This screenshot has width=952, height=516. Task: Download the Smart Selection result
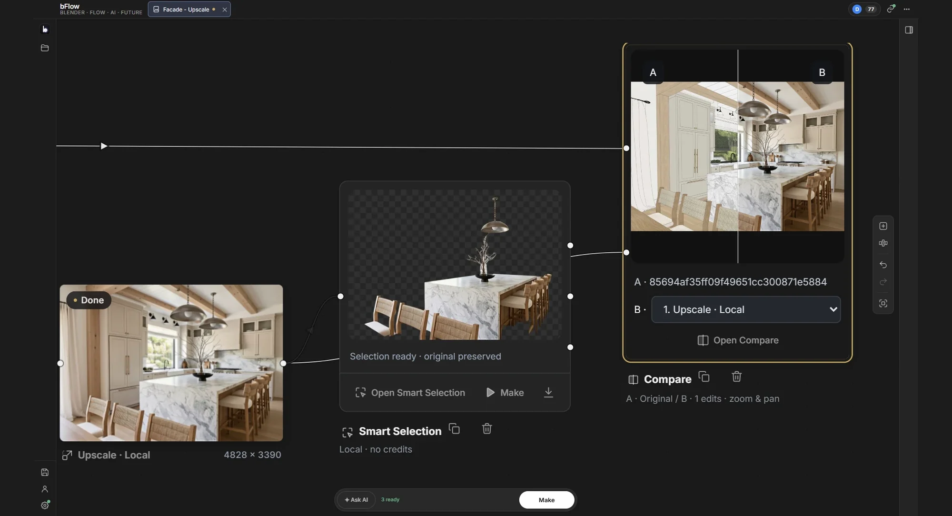pos(548,392)
